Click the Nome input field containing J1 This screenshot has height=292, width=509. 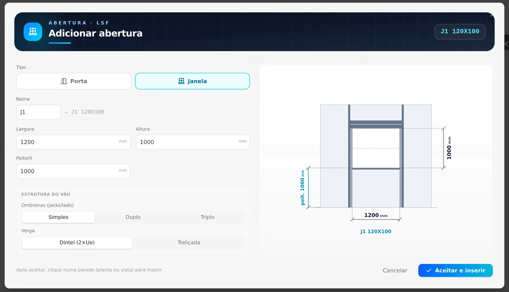click(x=38, y=112)
